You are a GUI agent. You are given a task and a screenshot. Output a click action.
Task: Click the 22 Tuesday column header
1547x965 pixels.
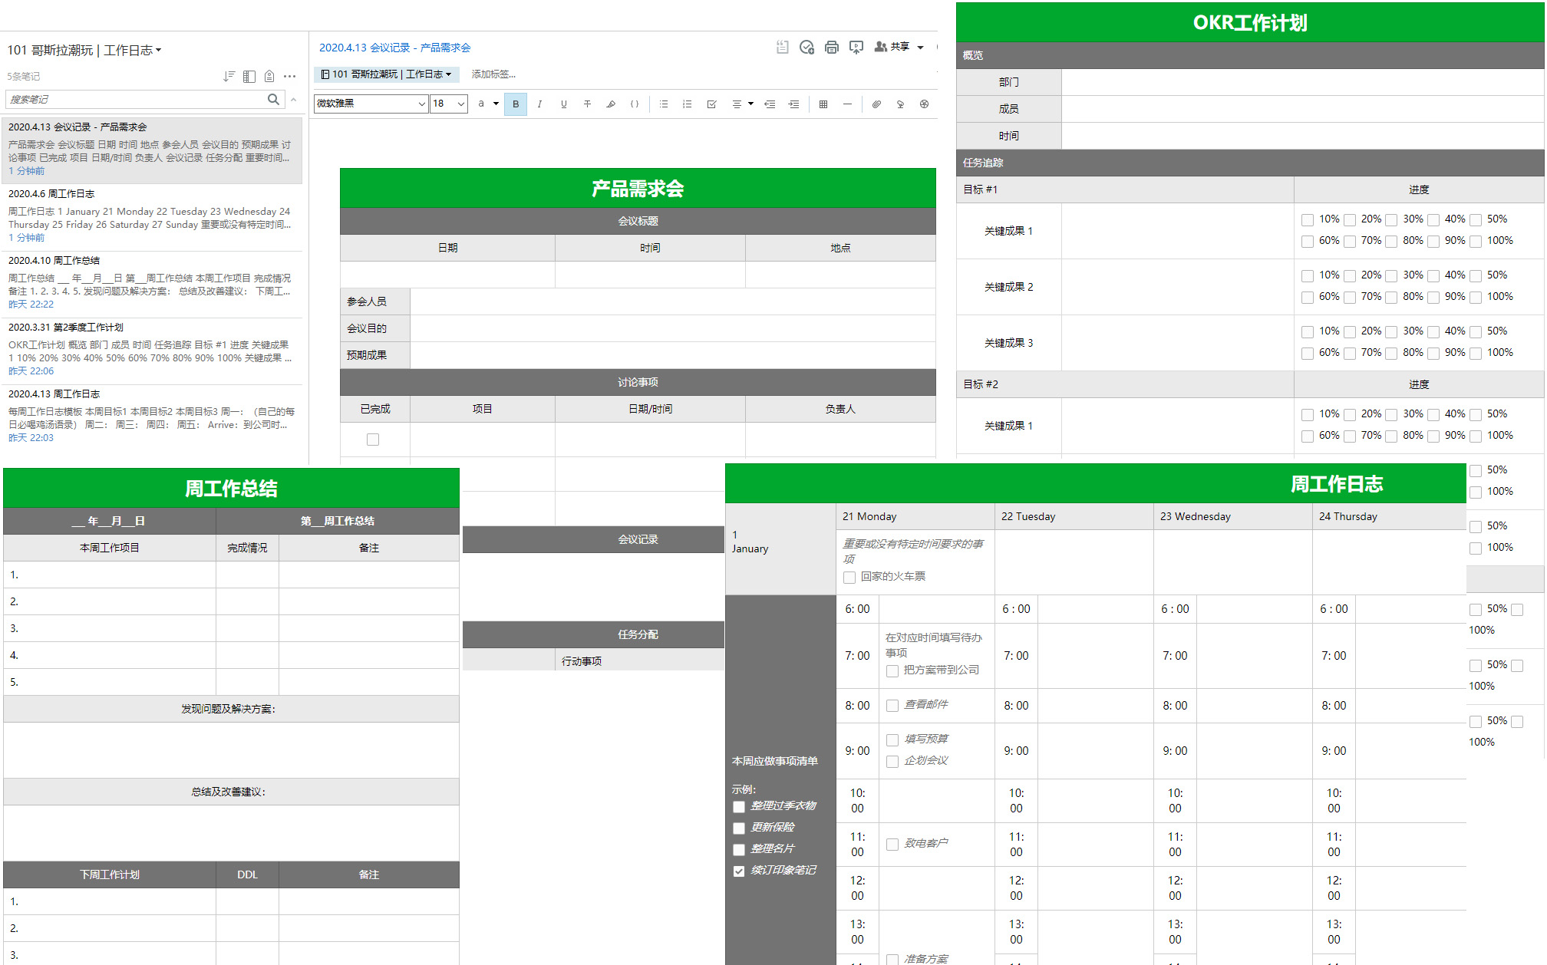click(1074, 516)
